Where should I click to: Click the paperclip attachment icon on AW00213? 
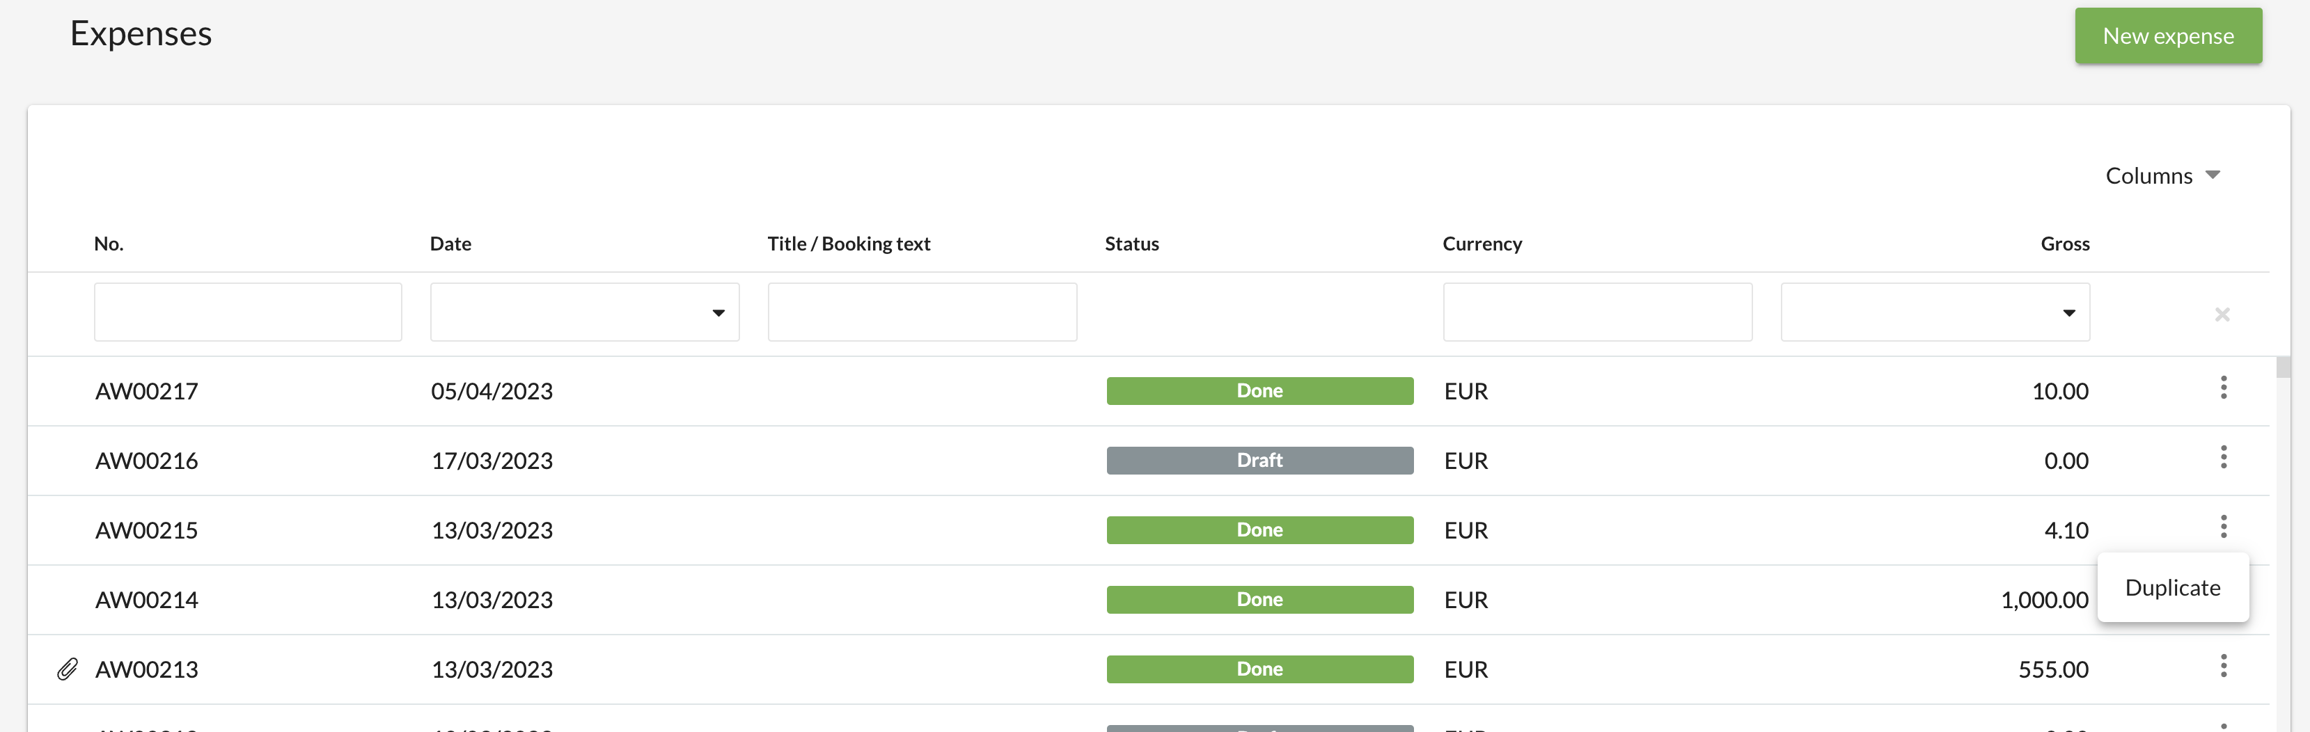pos(68,669)
